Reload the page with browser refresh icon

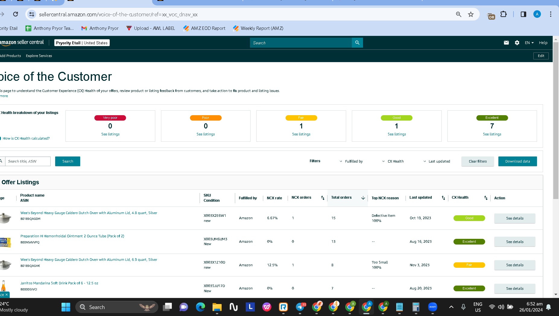16,14
